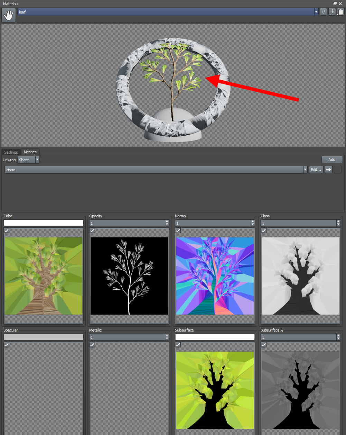Viewport: 346px width, 435px height.
Task: Click the add new material plus icon
Action: click(332, 12)
